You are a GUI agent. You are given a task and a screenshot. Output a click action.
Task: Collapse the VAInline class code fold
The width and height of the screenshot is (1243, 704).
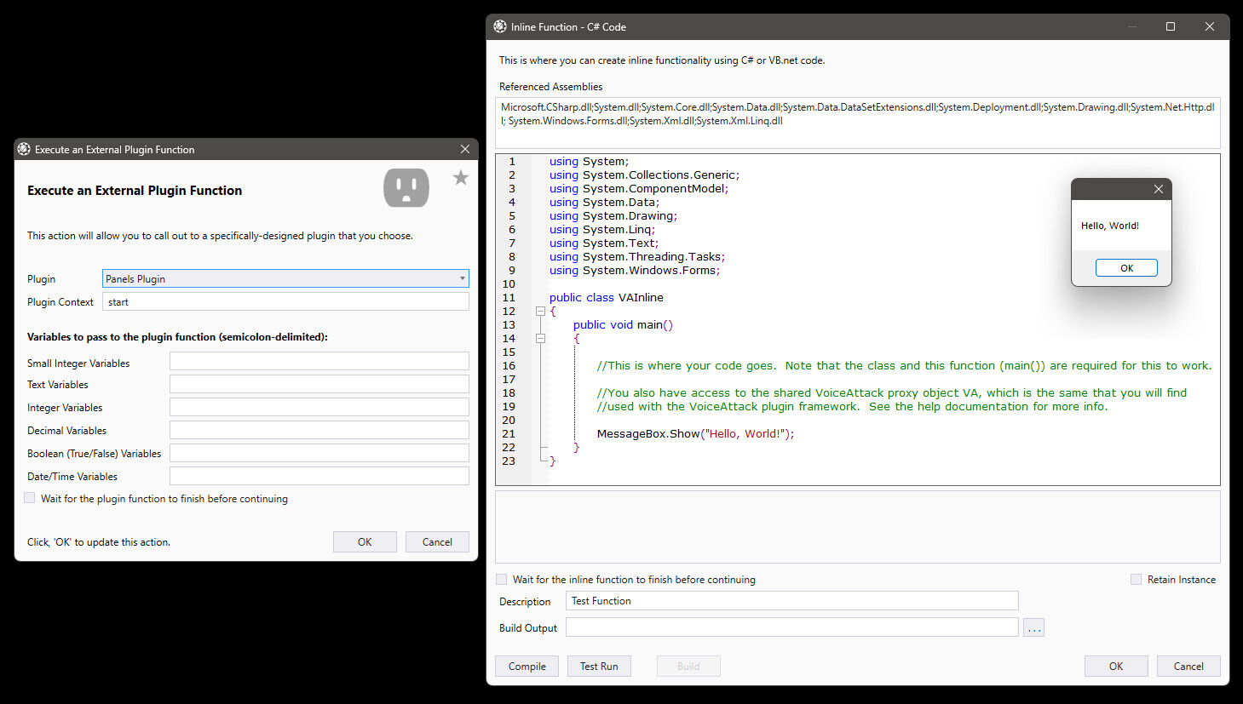[540, 311]
